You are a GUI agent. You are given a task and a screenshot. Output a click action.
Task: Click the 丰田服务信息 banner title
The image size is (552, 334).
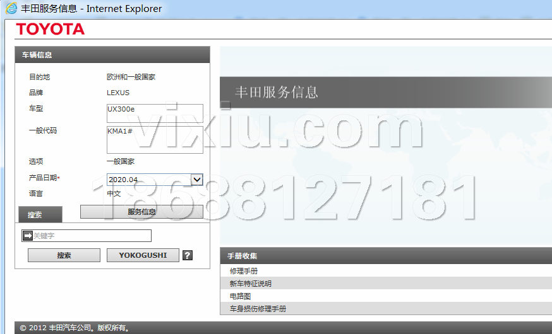pyautogui.click(x=277, y=93)
